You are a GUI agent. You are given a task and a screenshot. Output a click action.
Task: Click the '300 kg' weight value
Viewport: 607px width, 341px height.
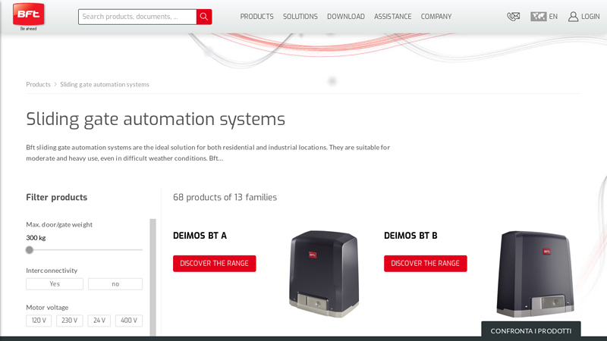point(36,238)
